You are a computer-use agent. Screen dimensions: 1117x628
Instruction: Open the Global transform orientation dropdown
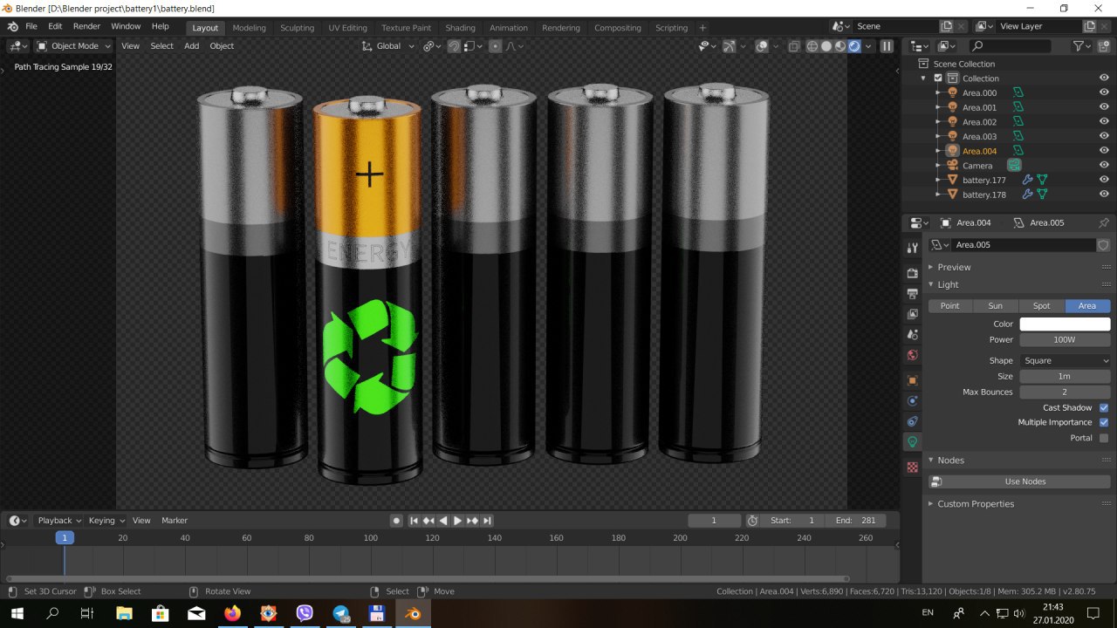[388, 46]
